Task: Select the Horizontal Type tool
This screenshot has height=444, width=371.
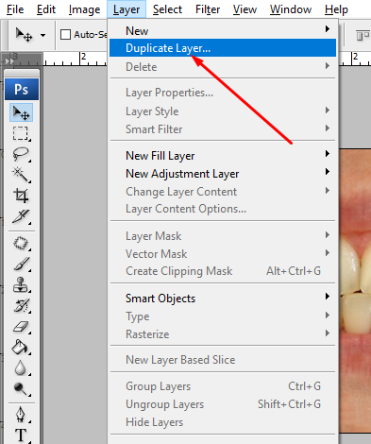Action: (x=21, y=435)
